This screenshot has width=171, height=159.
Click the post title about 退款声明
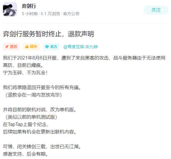tap(48, 34)
